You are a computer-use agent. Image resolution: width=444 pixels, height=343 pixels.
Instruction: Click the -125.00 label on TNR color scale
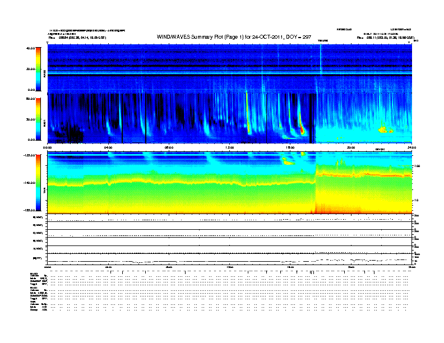pos(29,155)
